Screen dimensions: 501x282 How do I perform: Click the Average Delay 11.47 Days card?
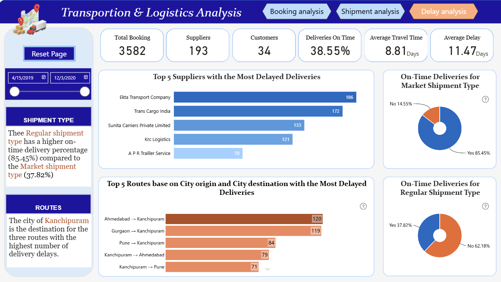tap(462, 45)
